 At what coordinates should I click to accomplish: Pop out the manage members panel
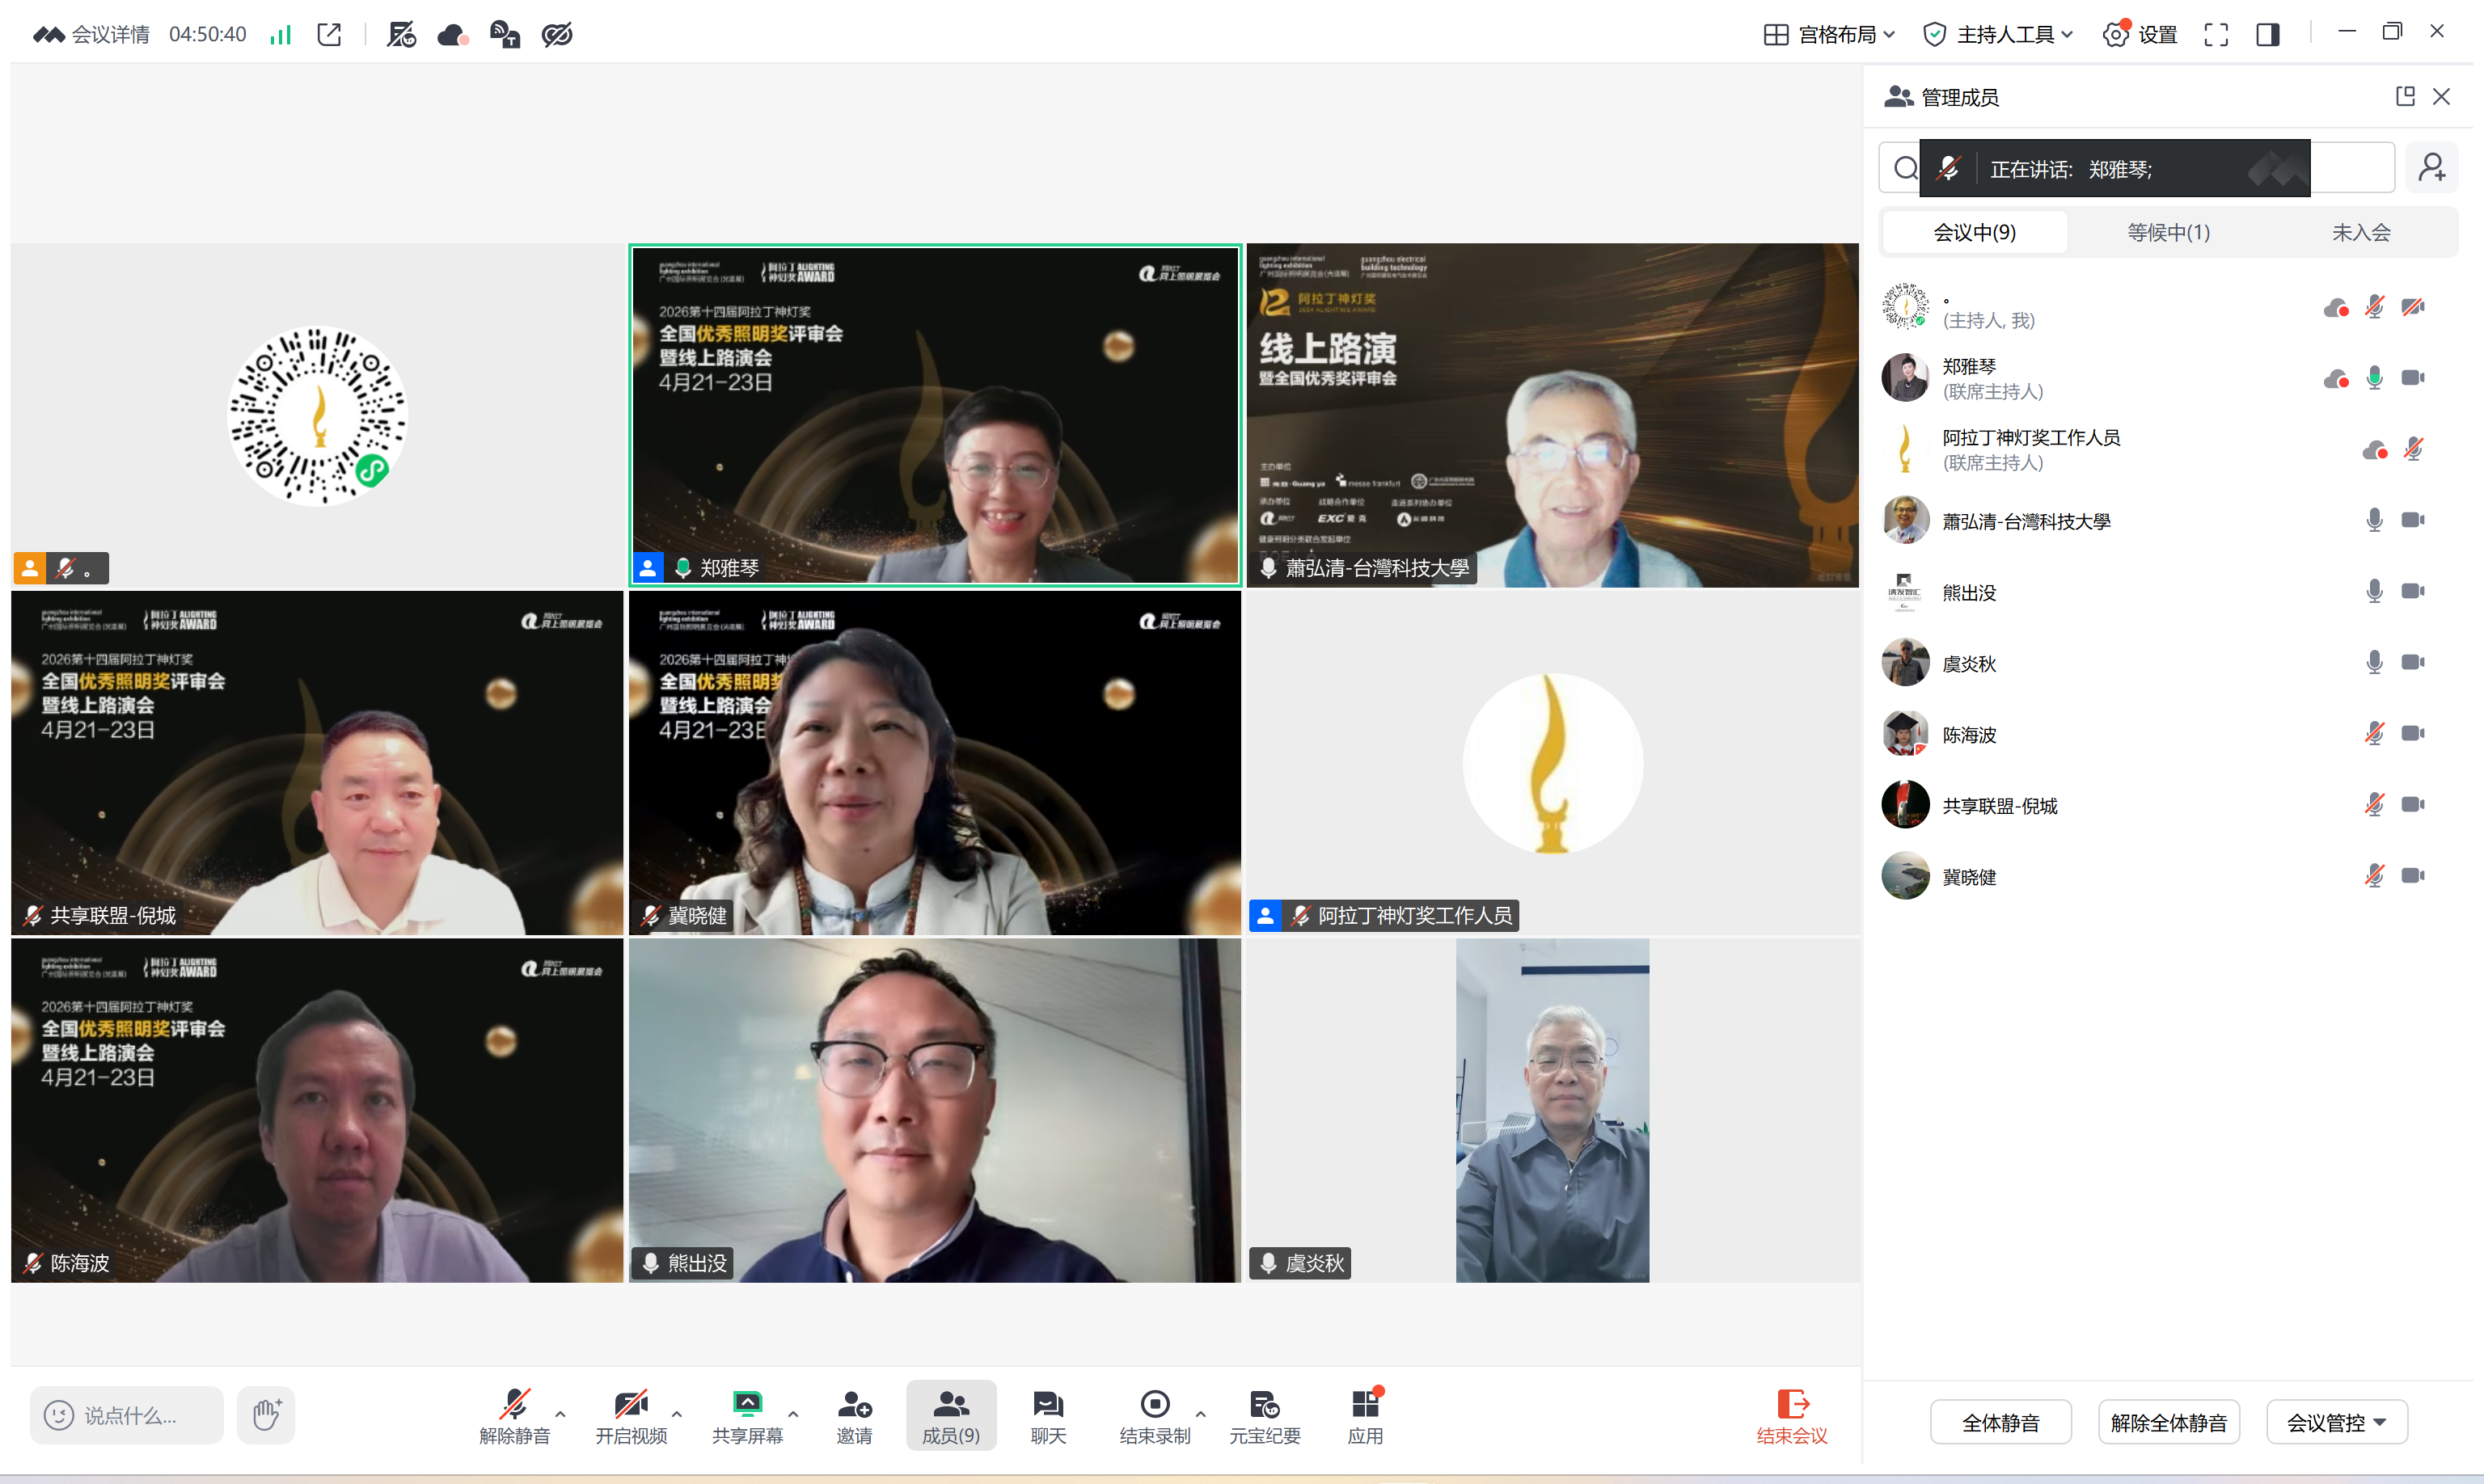click(2405, 96)
